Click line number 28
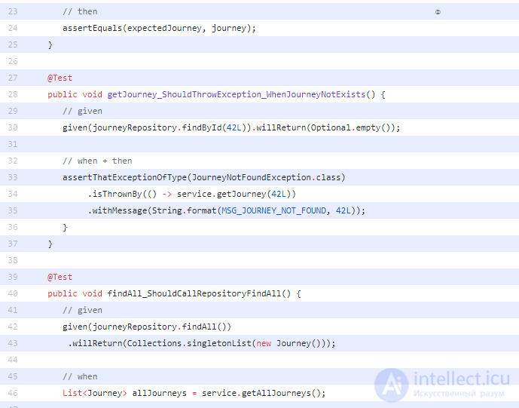The width and height of the screenshot is (519, 408). click(13, 94)
